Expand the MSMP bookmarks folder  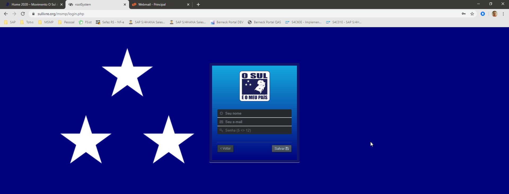click(46, 22)
